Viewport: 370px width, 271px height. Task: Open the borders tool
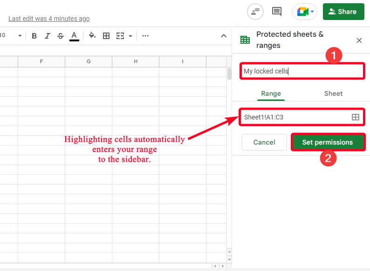106,36
